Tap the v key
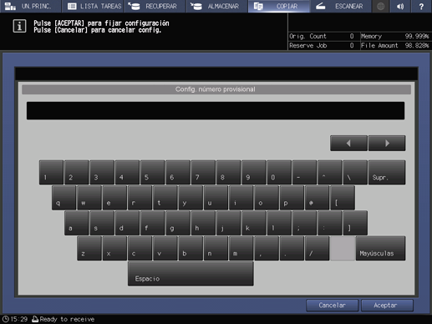The height and width of the screenshot is (324, 432). point(165,248)
